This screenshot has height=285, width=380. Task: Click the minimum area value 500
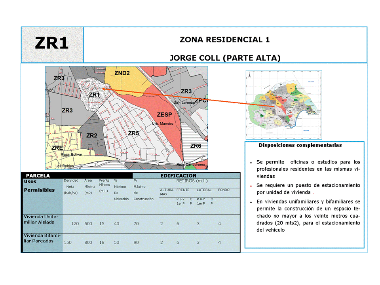click(88, 224)
